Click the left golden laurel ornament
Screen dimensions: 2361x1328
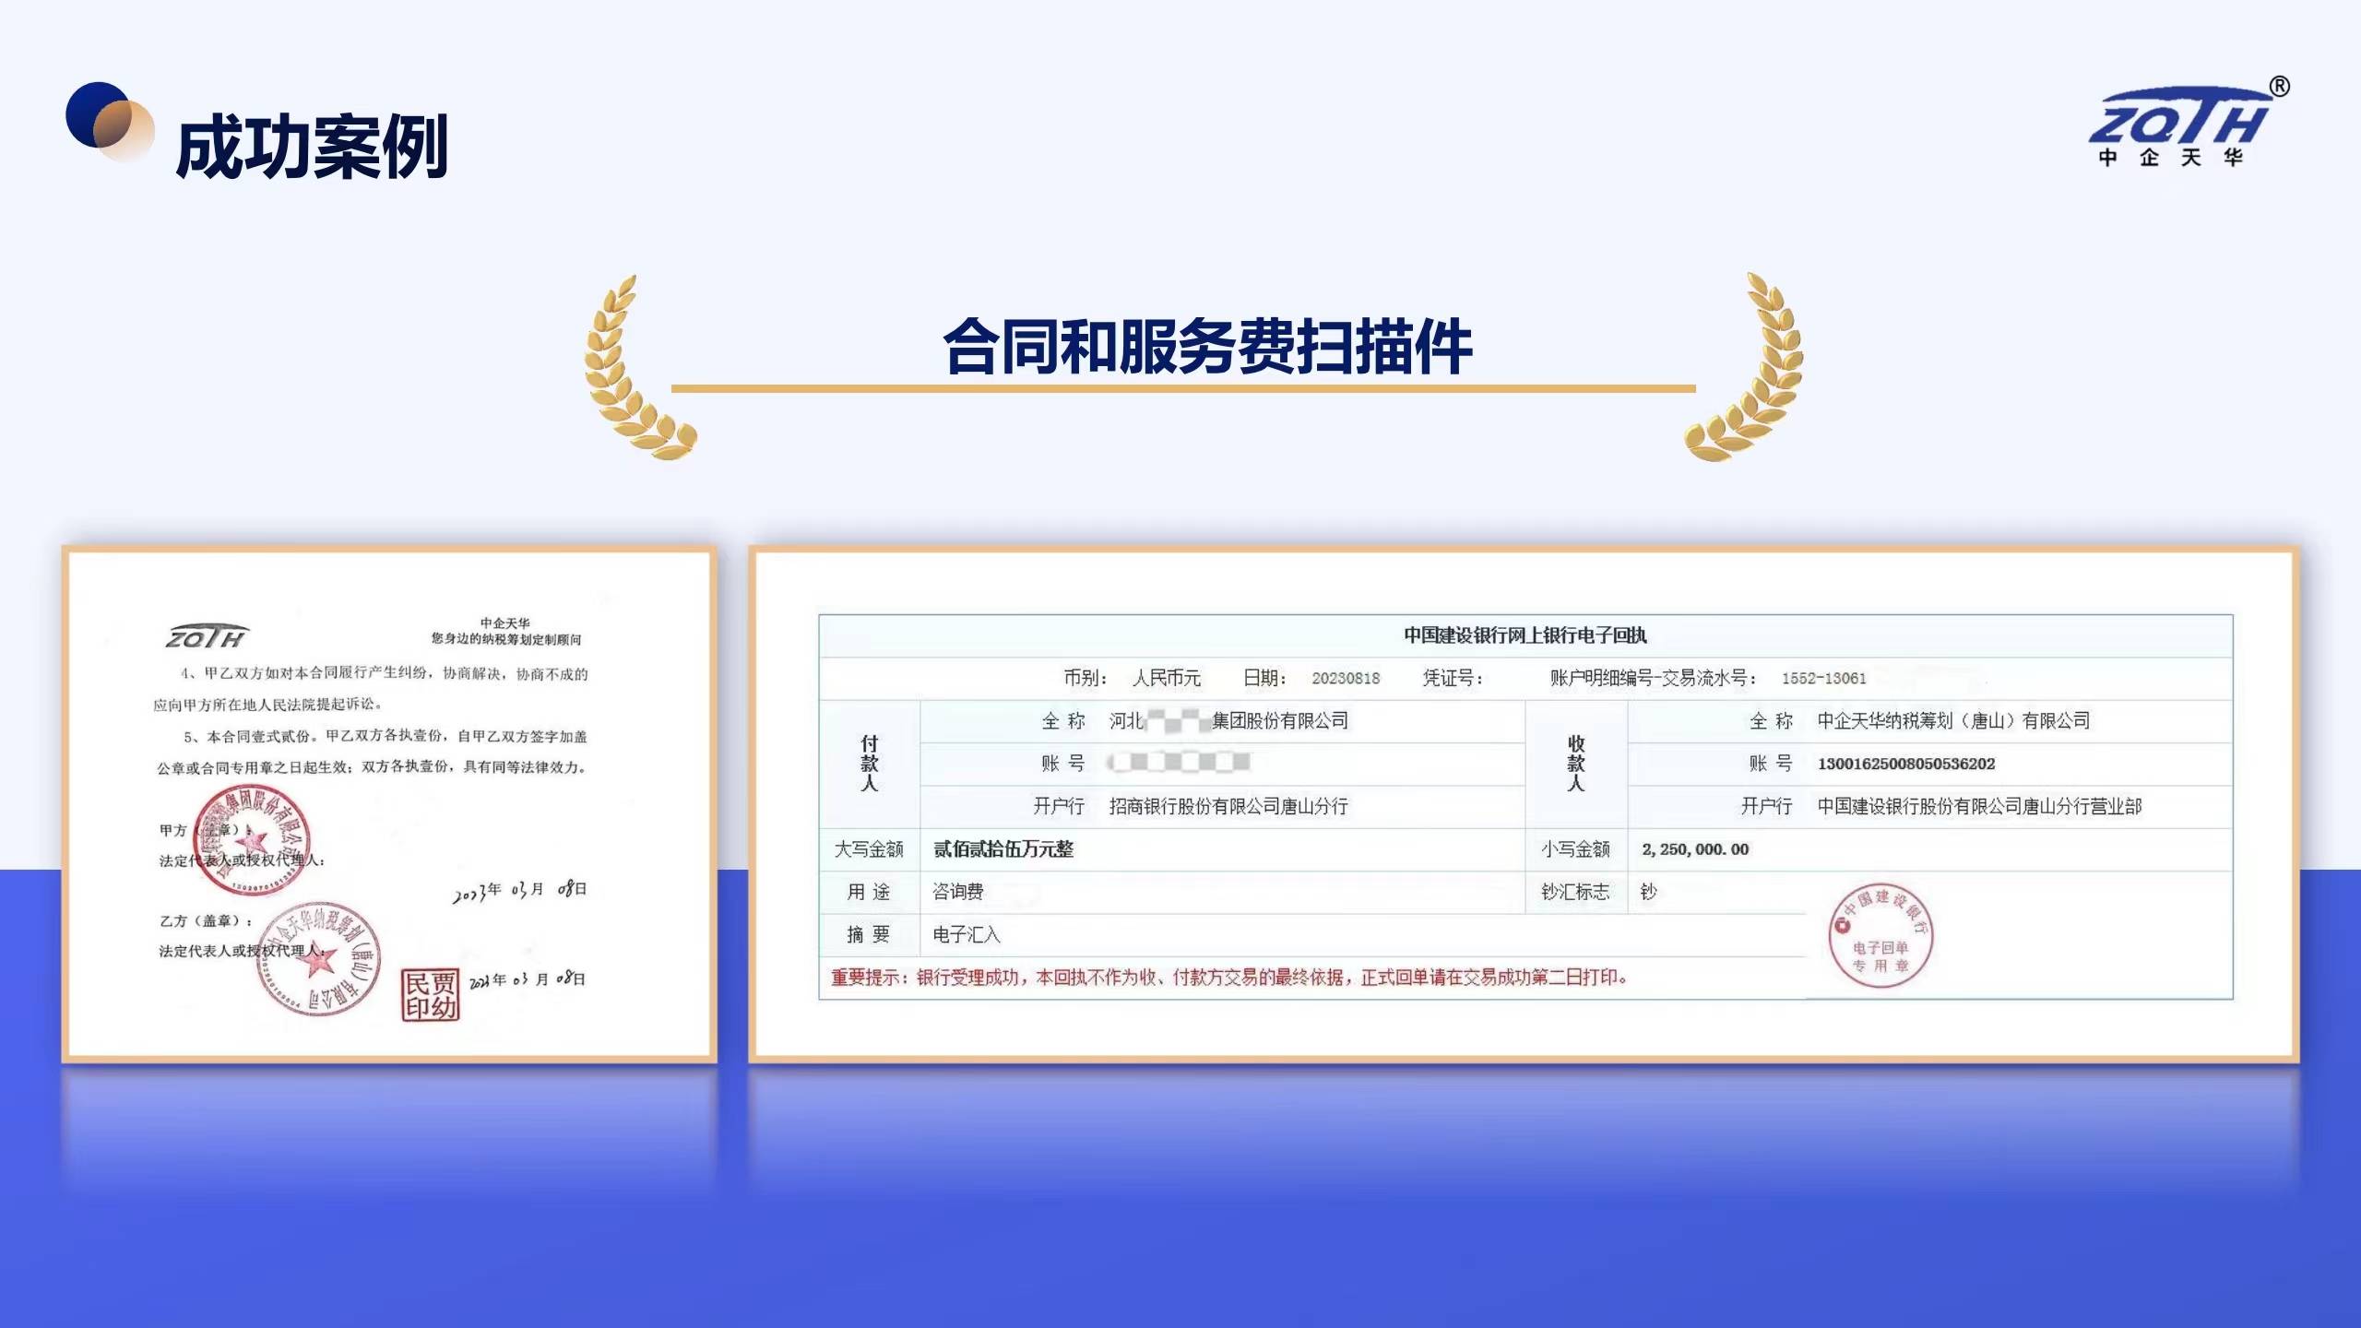coord(639,367)
